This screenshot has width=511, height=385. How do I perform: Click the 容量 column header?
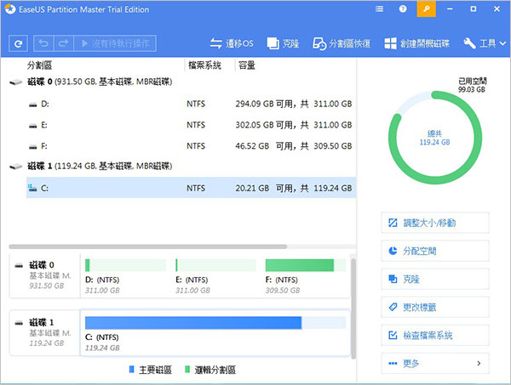click(x=247, y=65)
